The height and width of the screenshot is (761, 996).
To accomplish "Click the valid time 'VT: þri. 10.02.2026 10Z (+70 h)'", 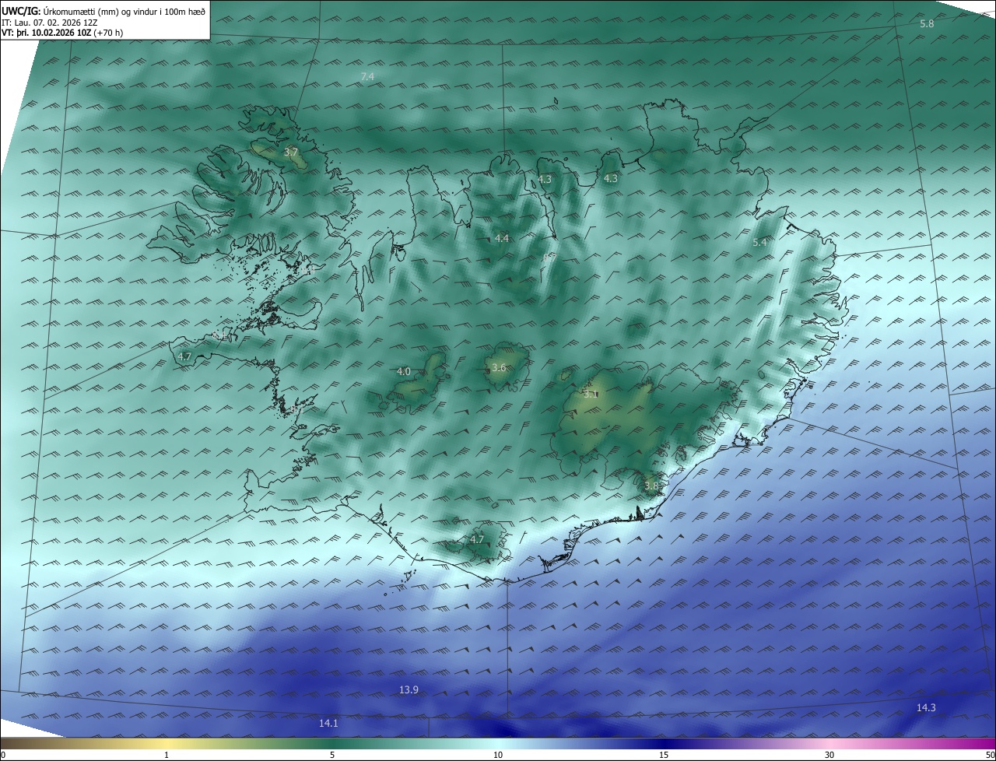I will click(x=62, y=33).
